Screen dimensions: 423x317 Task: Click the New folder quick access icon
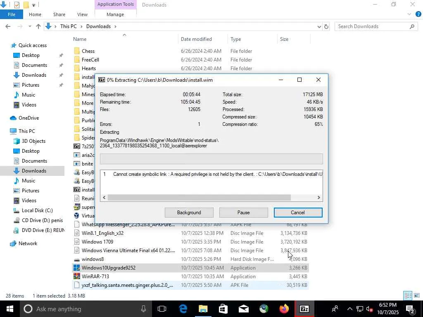click(26, 5)
